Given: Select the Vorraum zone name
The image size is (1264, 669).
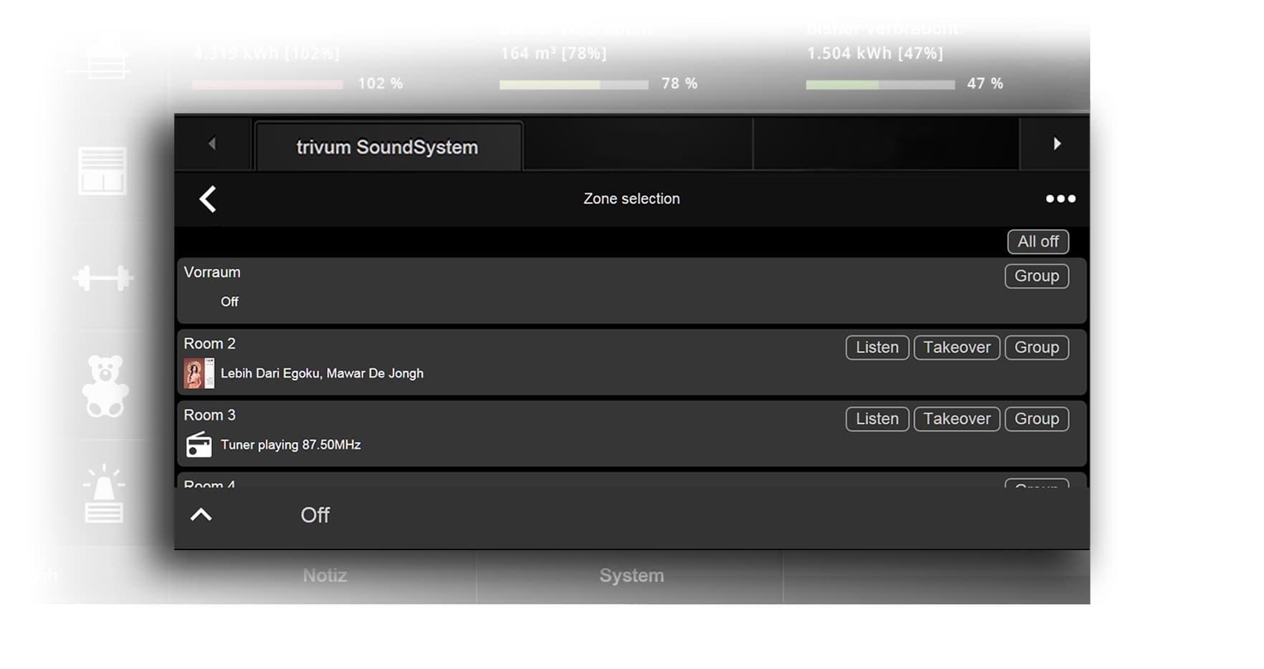Looking at the screenshot, I should pyautogui.click(x=212, y=272).
